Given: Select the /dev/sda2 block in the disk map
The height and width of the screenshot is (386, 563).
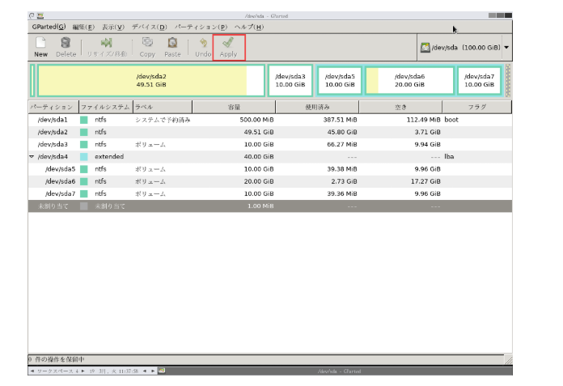Looking at the screenshot, I should click(150, 81).
